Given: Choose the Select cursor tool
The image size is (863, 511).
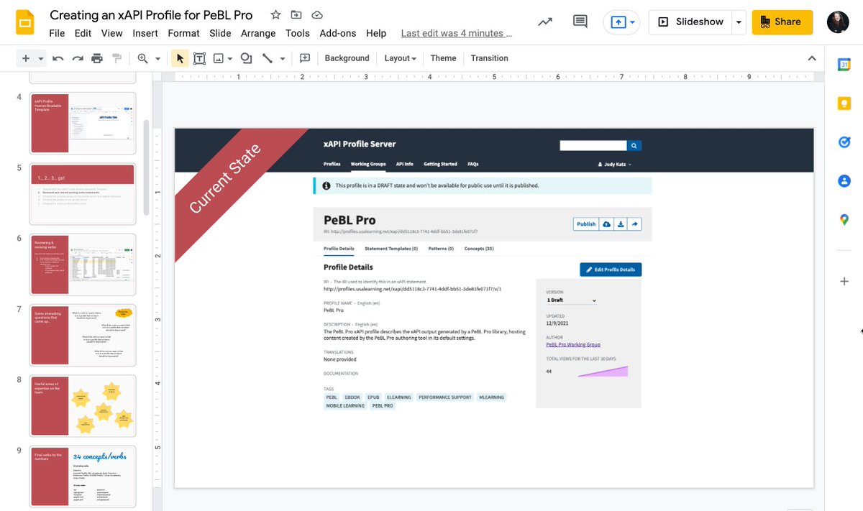Looking at the screenshot, I should tap(180, 58).
